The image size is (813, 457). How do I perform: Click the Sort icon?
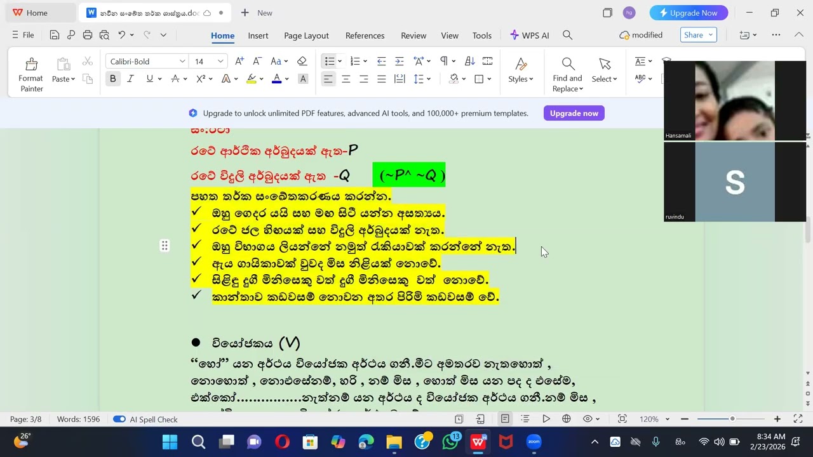coord(470,61)
